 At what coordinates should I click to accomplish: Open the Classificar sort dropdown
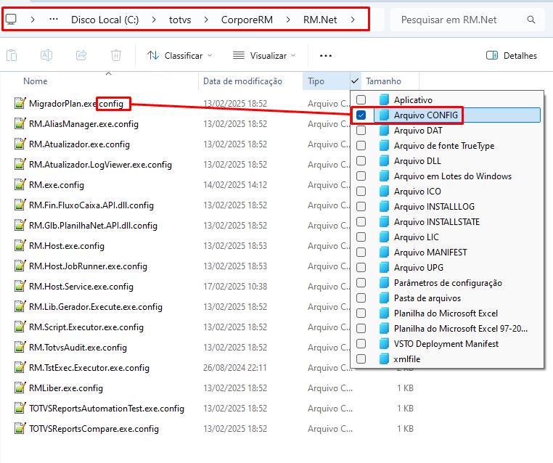click(x=180, y=56)
